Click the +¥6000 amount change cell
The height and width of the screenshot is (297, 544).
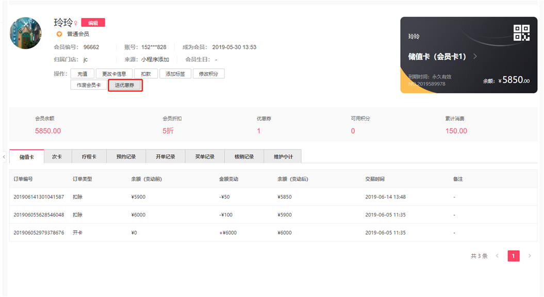(228, 233)
